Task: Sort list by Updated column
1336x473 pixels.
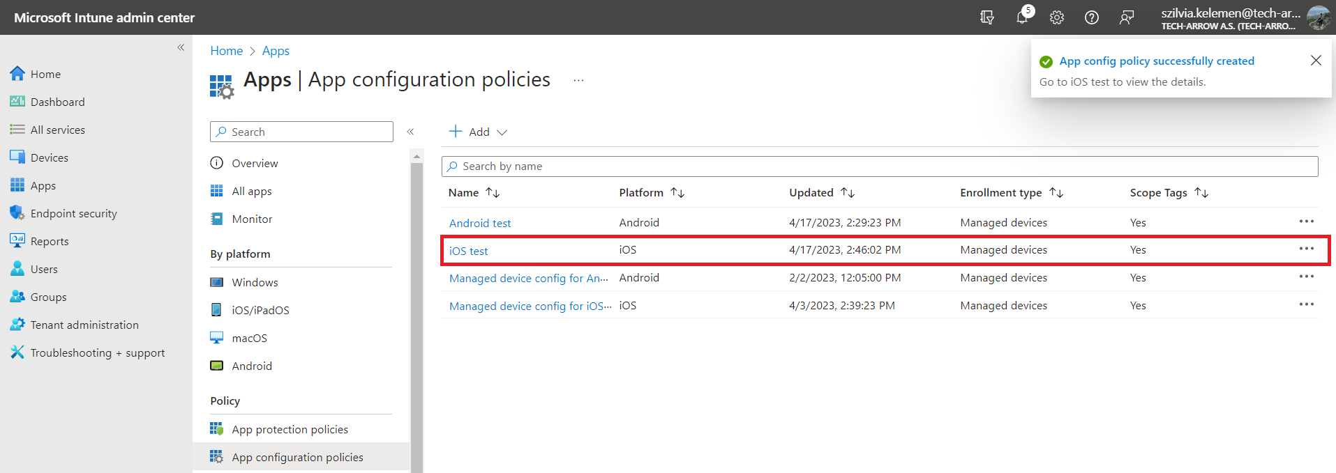Action: (x=848, y=193)
